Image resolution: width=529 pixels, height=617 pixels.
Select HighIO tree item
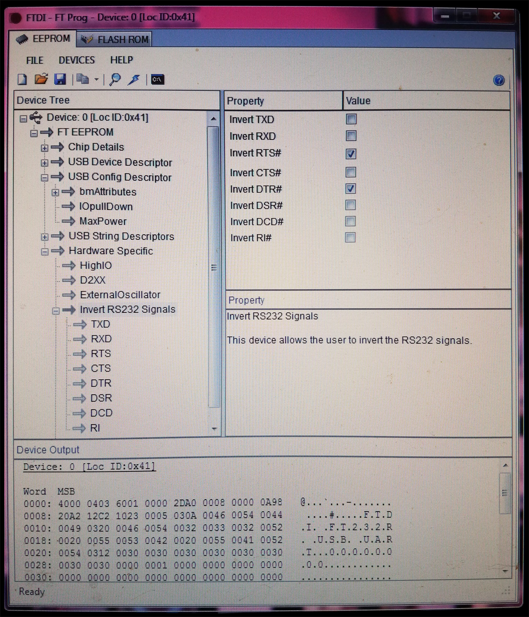(x=96, y=266)
